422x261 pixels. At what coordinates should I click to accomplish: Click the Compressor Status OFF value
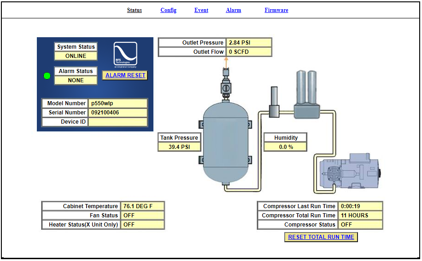360,225
